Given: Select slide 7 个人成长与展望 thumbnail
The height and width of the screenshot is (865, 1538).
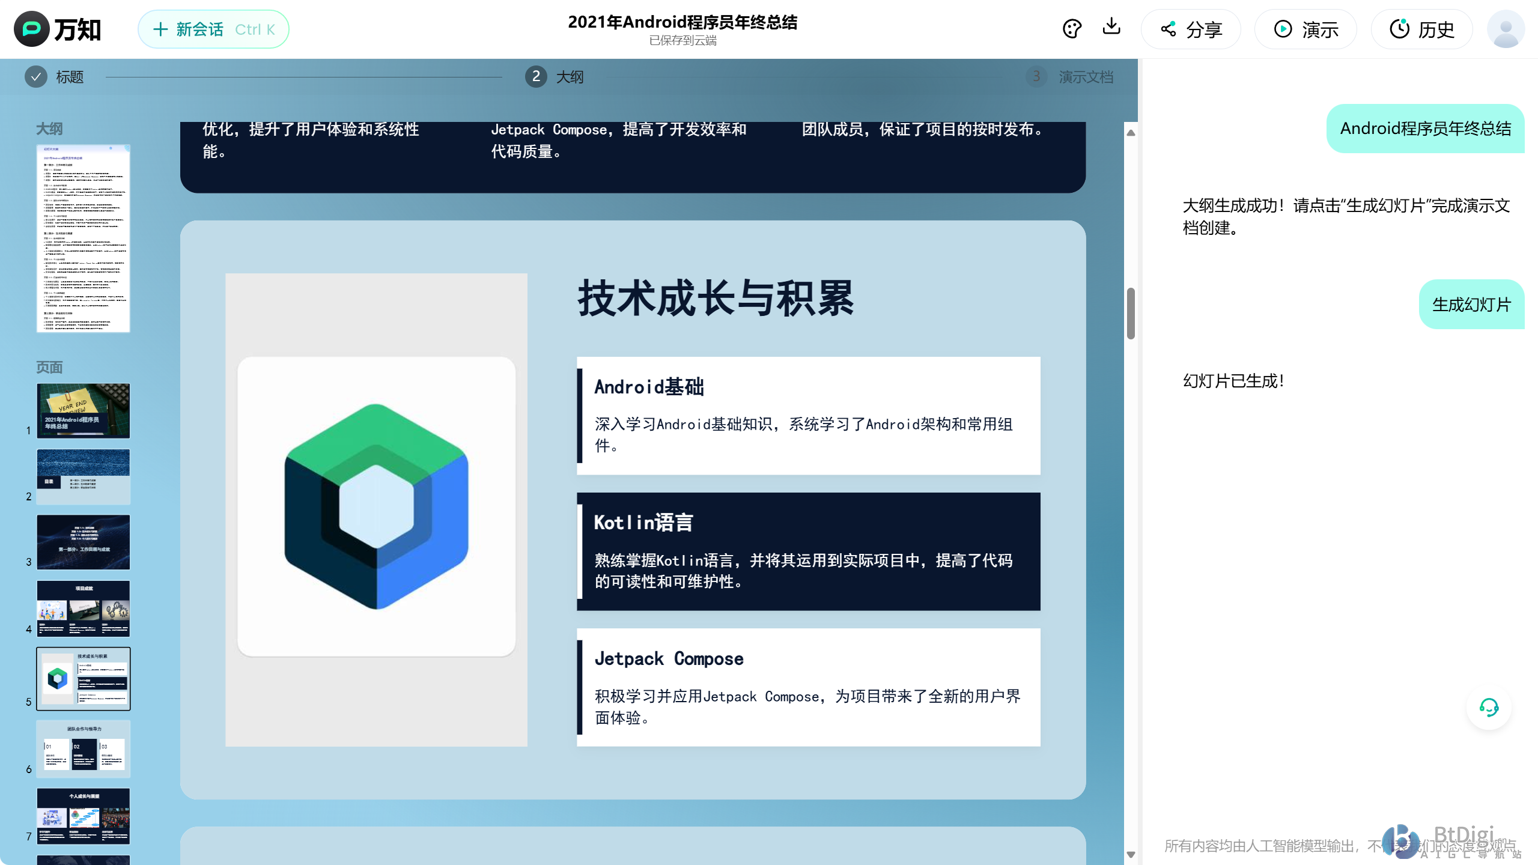Looking at the screenshot, I should click(x=84, y=816).
